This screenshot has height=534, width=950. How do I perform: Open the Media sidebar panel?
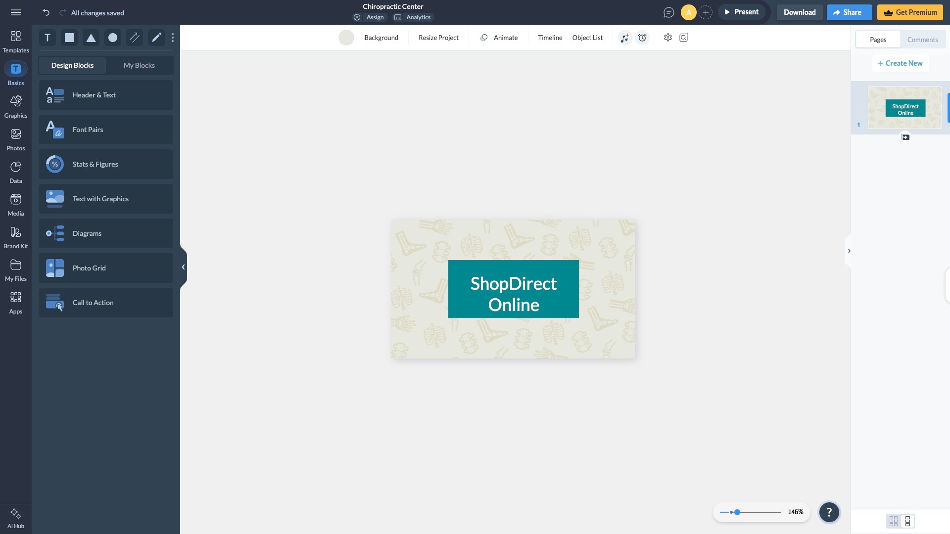(x=16, y=205)
